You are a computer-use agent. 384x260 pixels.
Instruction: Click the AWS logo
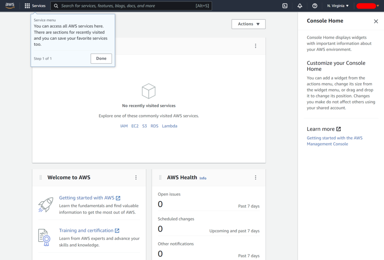pyautogui.click(x=10, y=6)
